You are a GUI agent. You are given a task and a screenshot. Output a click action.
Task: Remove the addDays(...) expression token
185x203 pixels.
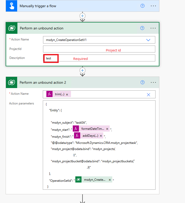[x=101, y=136]
